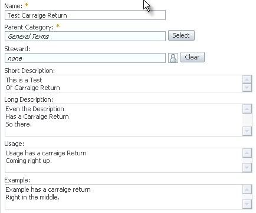
Task: Click the steward user picker icon
Action: tap(173, 58)
